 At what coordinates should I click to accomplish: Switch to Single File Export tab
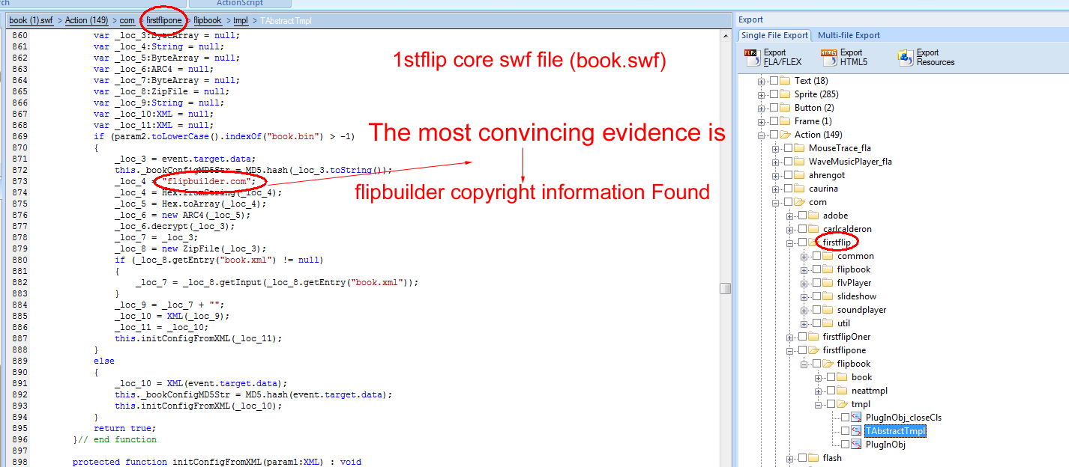[774, 35]
